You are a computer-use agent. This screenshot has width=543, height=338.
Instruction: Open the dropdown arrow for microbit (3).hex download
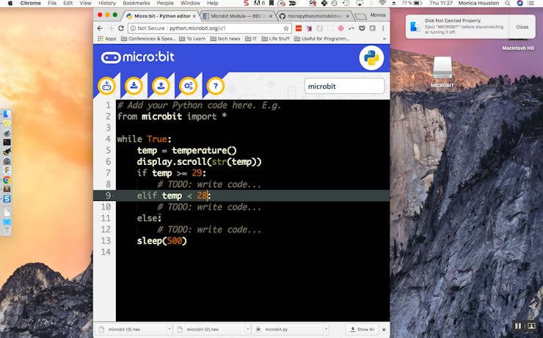(169, 329)
